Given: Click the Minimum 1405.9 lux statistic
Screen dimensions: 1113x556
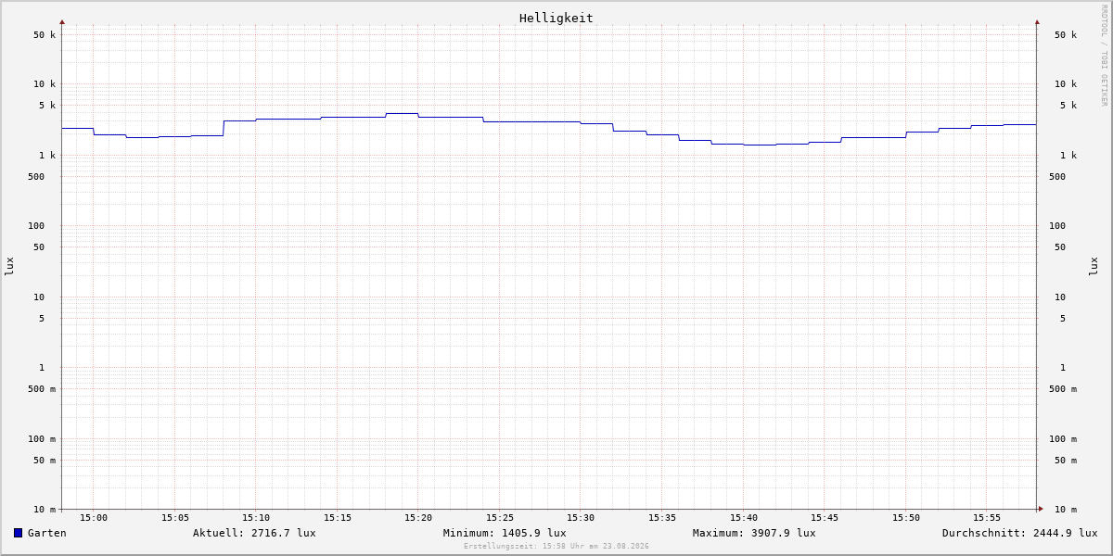Looking at the screenshot, I should (505, 533).
